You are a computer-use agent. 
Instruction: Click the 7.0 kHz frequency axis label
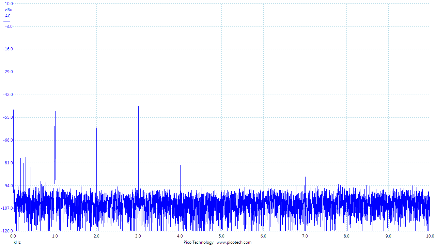pos(305,236)
